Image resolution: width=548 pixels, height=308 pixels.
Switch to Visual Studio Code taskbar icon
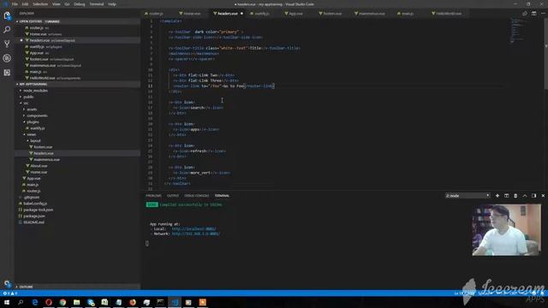[175, 302]
